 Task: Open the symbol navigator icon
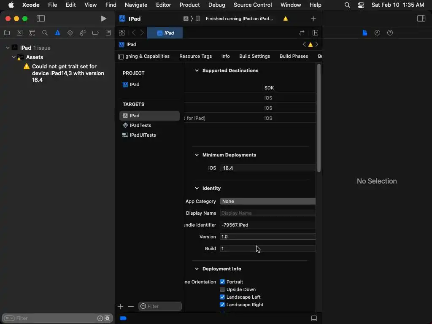[x=32, y=33]
